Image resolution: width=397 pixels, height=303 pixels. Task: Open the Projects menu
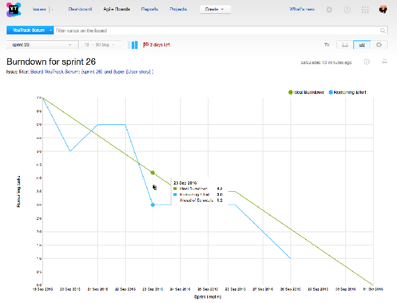[179, 10]
